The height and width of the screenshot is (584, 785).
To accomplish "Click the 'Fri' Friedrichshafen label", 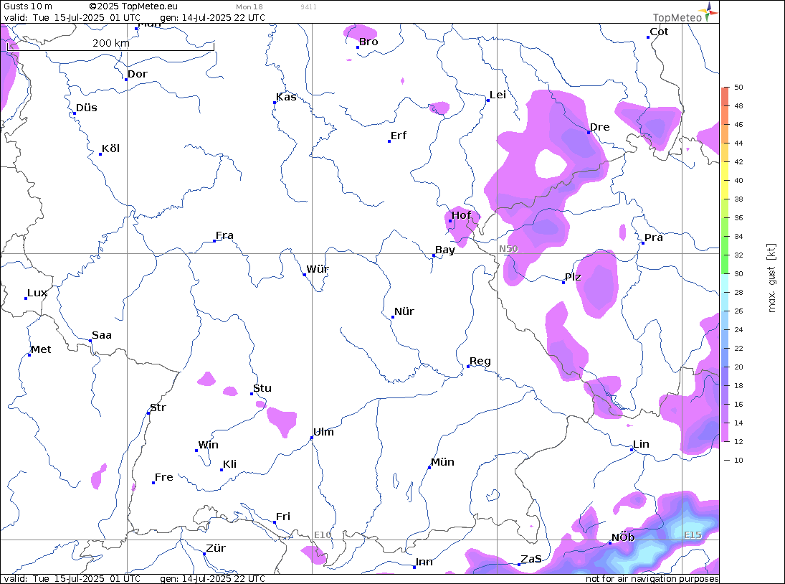I will 283,517.
